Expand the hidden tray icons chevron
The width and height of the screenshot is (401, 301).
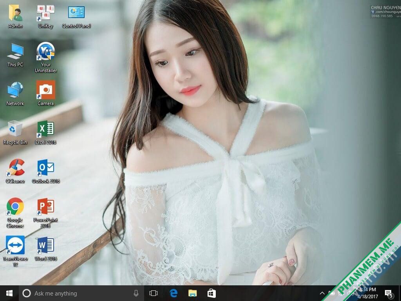tap(322, 293)
